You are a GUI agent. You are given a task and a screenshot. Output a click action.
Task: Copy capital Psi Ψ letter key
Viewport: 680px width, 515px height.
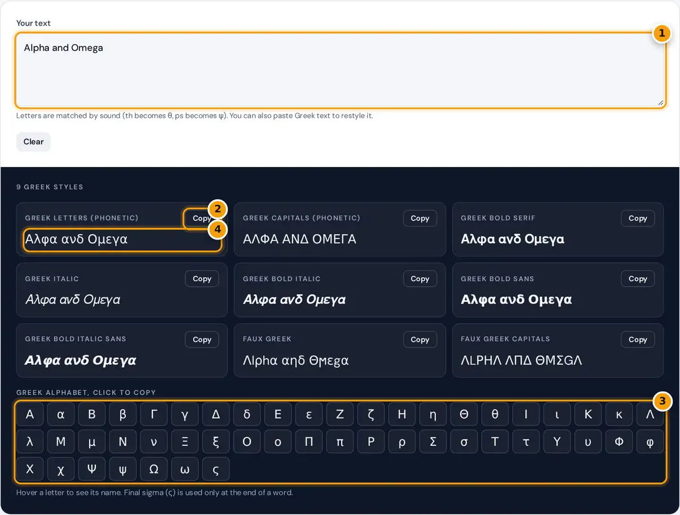(x=92, y=469)
